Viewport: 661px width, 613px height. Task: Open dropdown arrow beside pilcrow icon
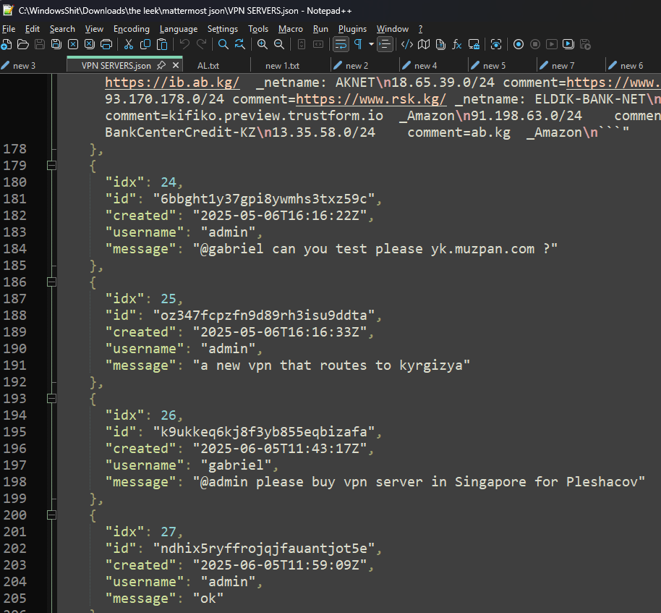[x=371, y=44]
